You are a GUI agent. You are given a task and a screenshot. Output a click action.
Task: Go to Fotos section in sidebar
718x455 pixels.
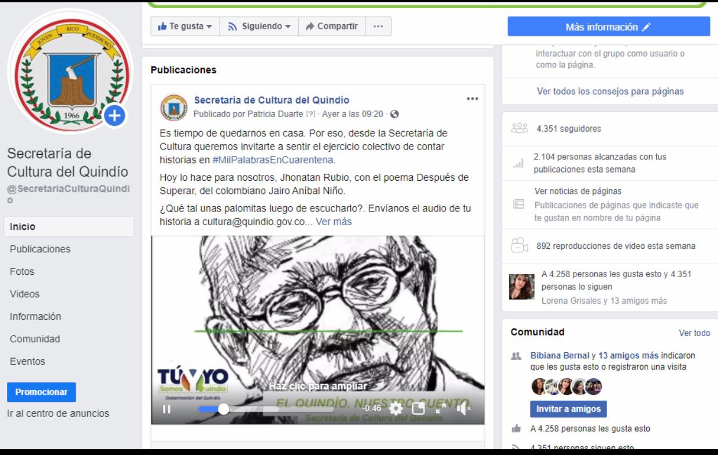point(22,271)
